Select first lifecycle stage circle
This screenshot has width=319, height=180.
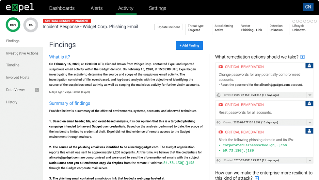click(294, 21)
